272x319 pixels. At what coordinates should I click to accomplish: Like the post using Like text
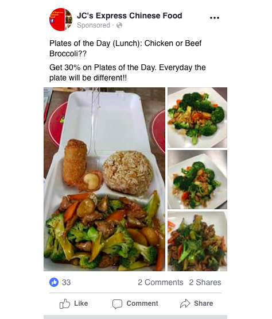tap(81, 303)
